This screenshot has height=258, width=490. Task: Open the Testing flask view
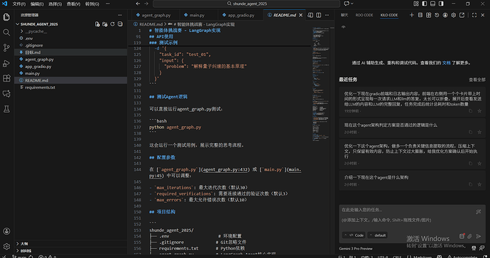coord(6,109)
